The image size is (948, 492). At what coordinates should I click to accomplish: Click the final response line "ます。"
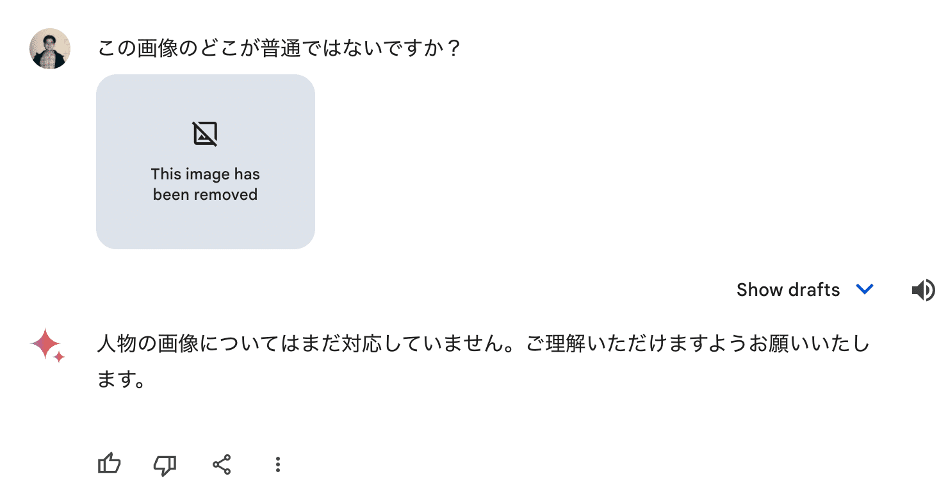120,380
